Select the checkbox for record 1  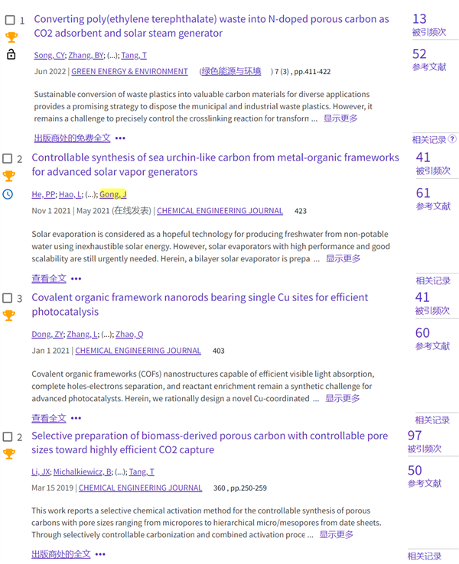click(x=10, y=20)
